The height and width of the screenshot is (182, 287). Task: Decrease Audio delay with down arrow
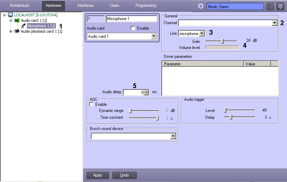146,94
